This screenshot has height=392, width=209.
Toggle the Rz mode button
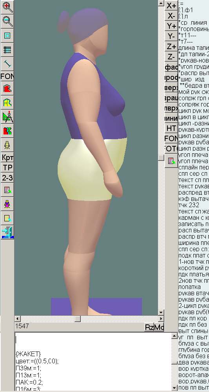[149, 327]
